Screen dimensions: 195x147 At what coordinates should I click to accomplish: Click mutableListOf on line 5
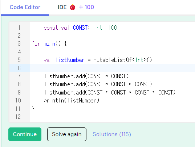coord(113,60)
